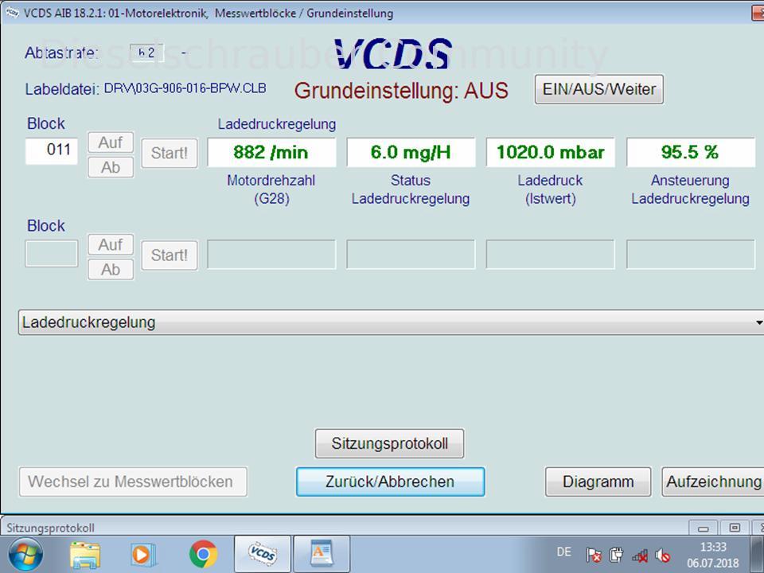
Task: Click the Ansteuerung Ladedruckregelung label
Action: [691, 189]
